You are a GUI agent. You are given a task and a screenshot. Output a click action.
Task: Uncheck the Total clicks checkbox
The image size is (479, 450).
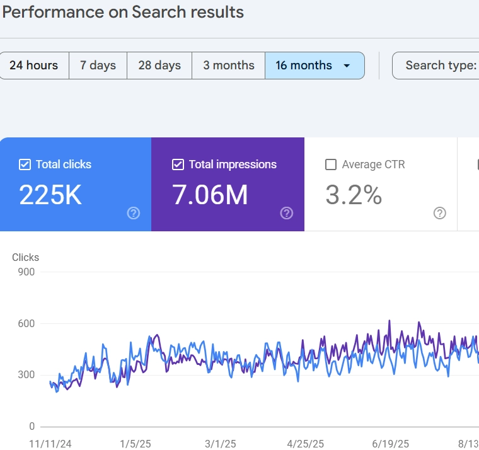[25, 164]
